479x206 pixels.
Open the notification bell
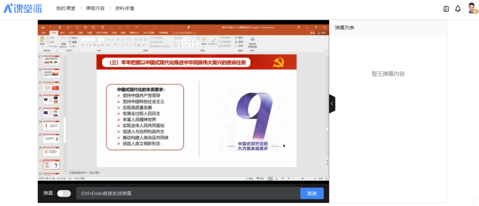tap(458, 9)
